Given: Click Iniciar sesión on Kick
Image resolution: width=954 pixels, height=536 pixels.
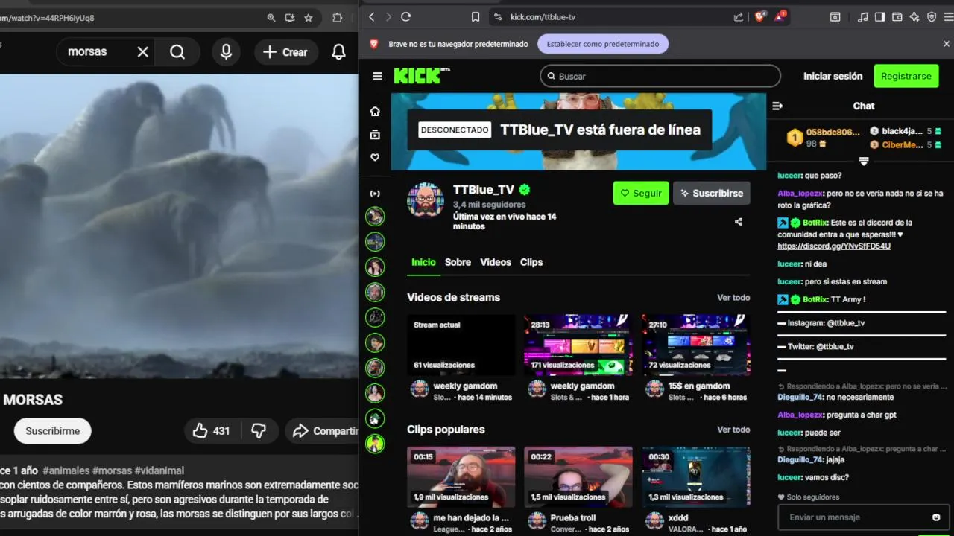Looking at the screenshot, I should [833, 76].
